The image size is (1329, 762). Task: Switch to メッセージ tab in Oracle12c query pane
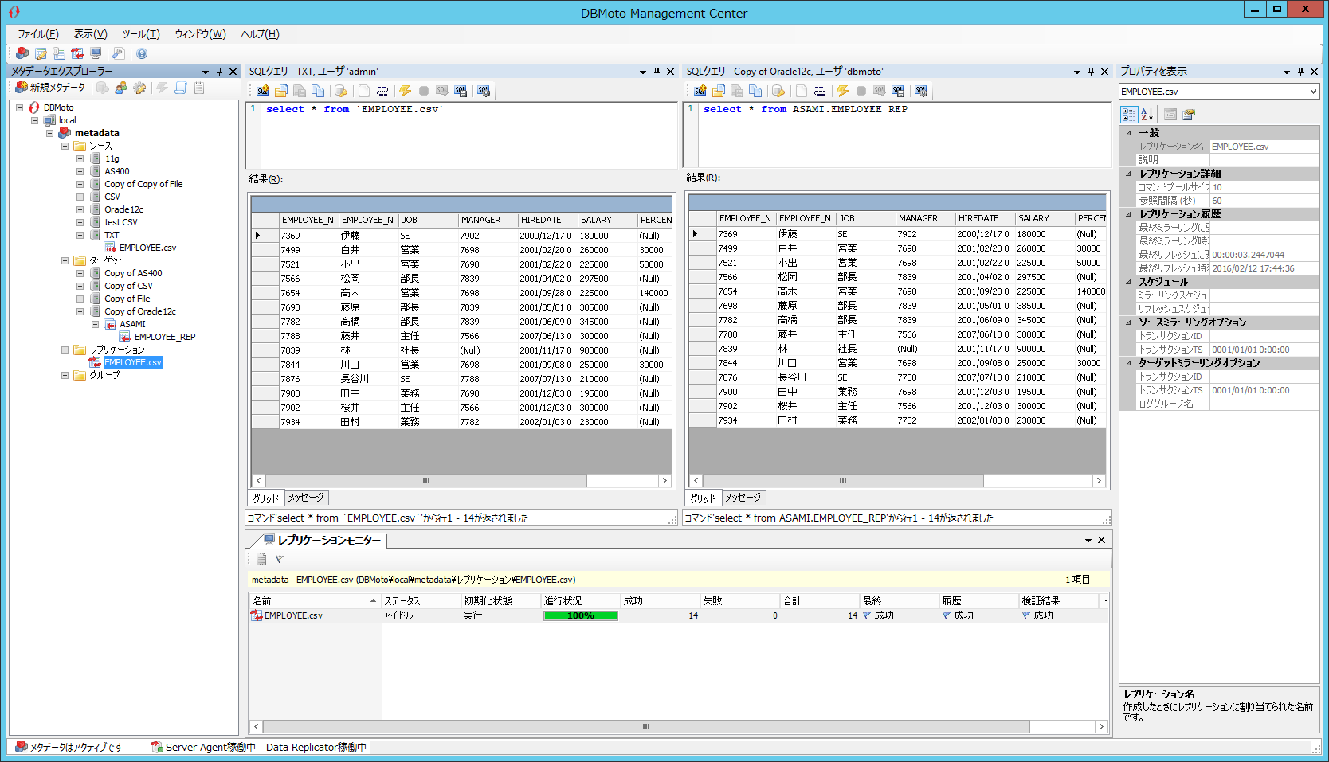(x=743, y=498)
